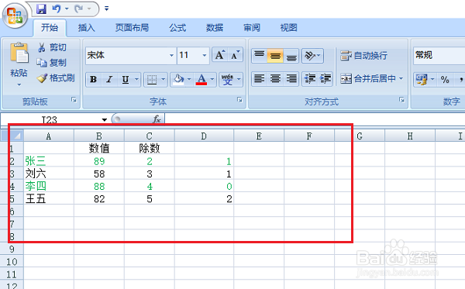The width and height of the screenshot is (465, 289).
Task: Toggle underline formatting
Action: click(x=126, y=80)
